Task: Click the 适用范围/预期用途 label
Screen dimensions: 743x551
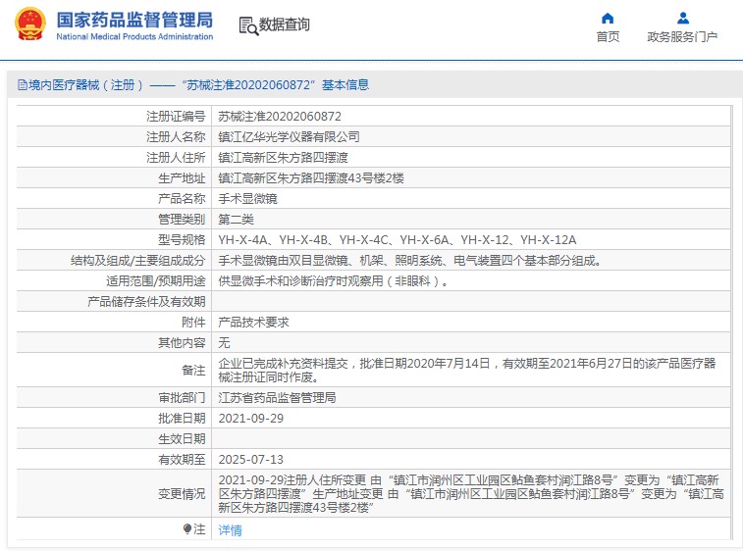Action: coord(156,281)
